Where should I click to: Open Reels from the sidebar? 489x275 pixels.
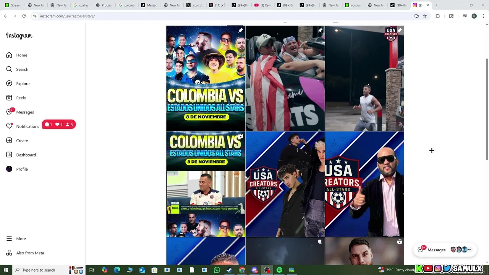point(16,98)
